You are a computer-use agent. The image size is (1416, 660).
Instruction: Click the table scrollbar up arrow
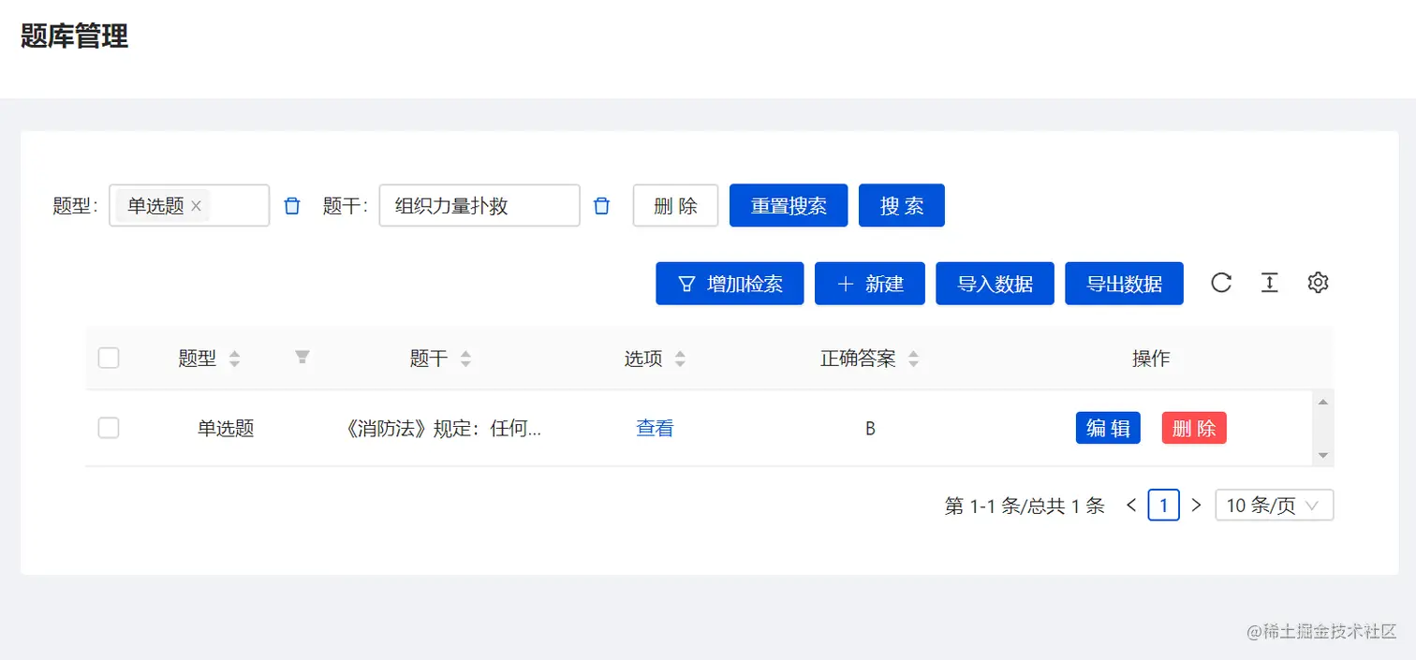[x=1323, y=402]
